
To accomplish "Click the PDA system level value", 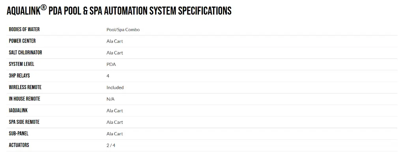I will point(111,64).
